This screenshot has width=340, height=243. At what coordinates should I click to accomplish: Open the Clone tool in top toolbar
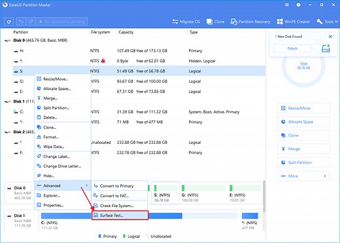click(215, 22)
